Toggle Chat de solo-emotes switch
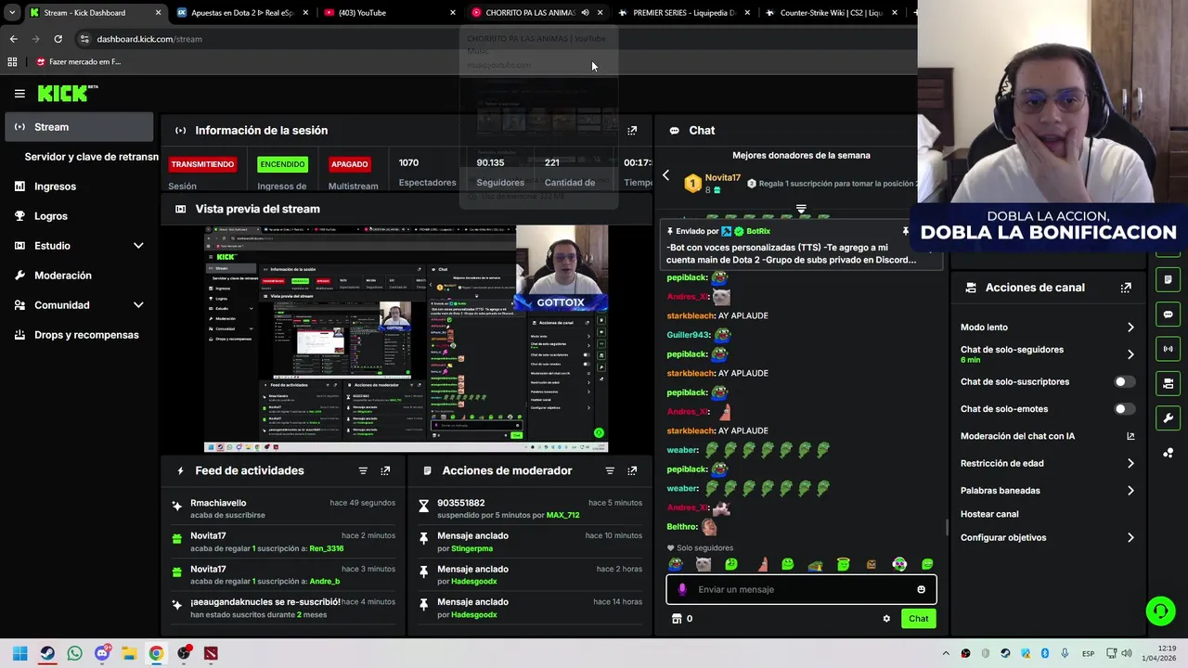The image size is (1188, 668). click(x=1124, y=409)
